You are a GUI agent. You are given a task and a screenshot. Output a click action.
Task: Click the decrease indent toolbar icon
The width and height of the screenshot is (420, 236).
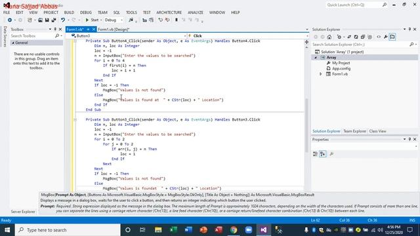pos(144,20)
